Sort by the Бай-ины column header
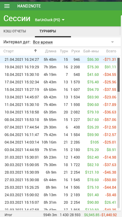This screenshot has width=122, height=217. tap(91, 51)
